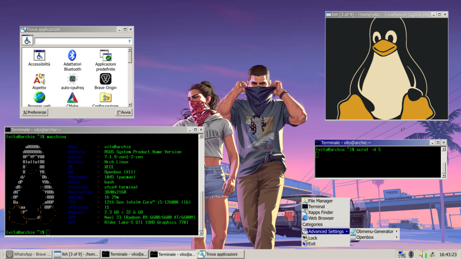Open the volume icon in the system tray
The image size is (461, 259).
pos(422,255)
